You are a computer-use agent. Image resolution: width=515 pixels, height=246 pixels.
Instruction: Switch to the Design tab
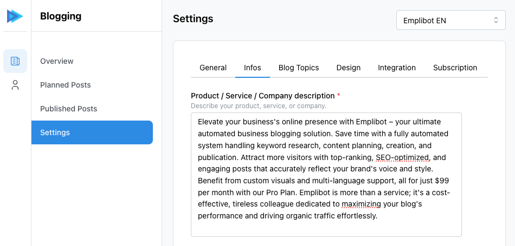coord(349,68)
